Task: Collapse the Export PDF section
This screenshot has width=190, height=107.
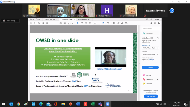Action: (157, 33)
